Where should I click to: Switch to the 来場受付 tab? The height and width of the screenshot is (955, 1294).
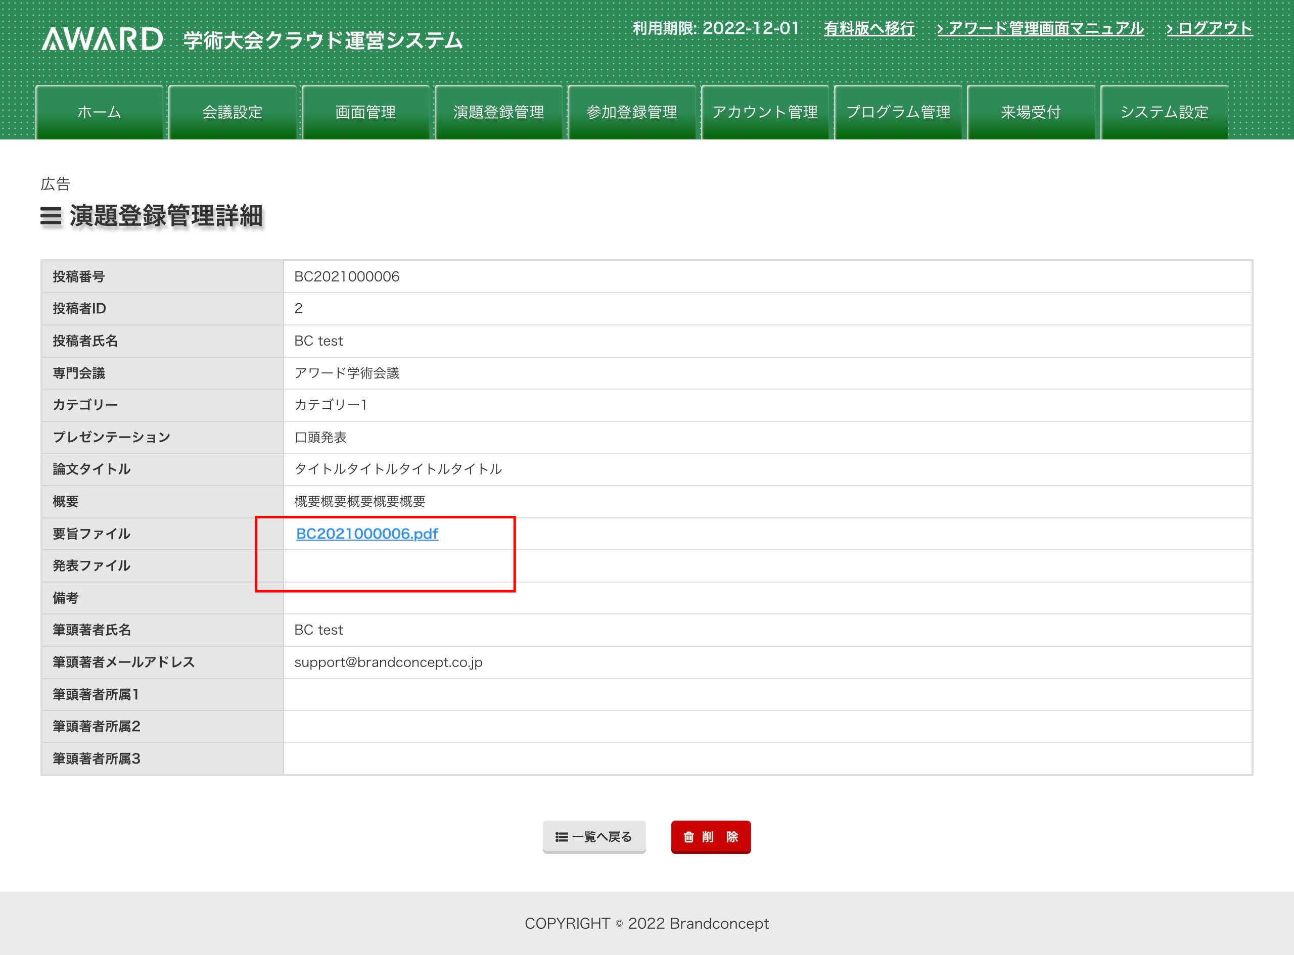coord(1031,112)
